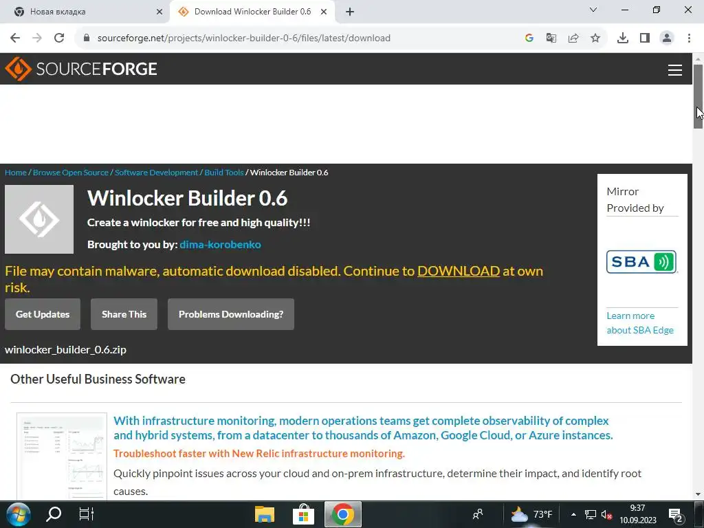The width and height of the screenshot is (704, 528).
Task: Click the Winlocker Builder 0.6 heading
Action: pyautogui.click(x=187, y=198)
